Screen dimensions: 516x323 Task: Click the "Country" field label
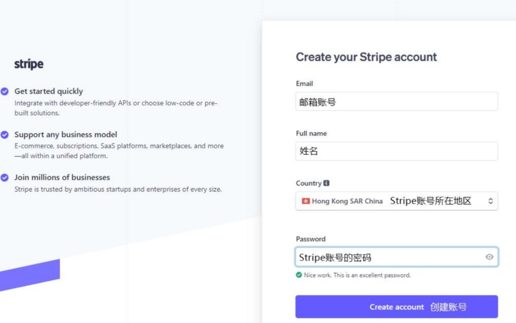click(309, 183)
